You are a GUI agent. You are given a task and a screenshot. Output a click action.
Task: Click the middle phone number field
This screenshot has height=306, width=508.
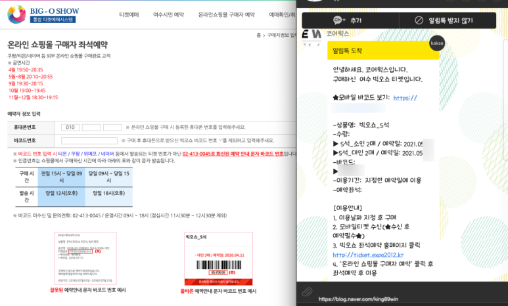pos(91,127)
